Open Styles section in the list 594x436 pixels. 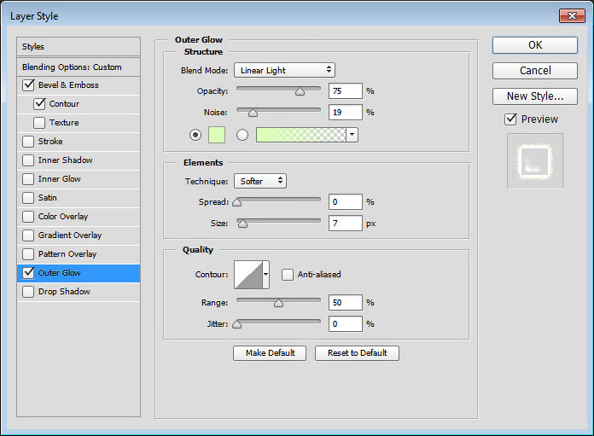(79, 47)
